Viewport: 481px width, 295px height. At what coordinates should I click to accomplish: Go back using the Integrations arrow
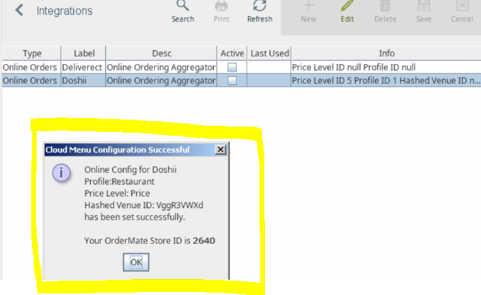[19, 10]
